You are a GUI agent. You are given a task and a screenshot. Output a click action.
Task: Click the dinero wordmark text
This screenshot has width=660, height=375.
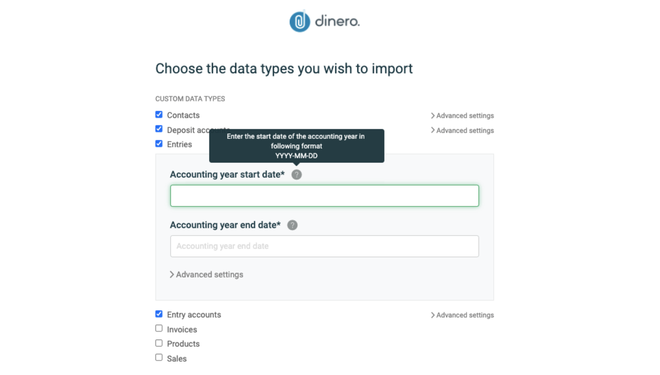[x=337, y=22]
